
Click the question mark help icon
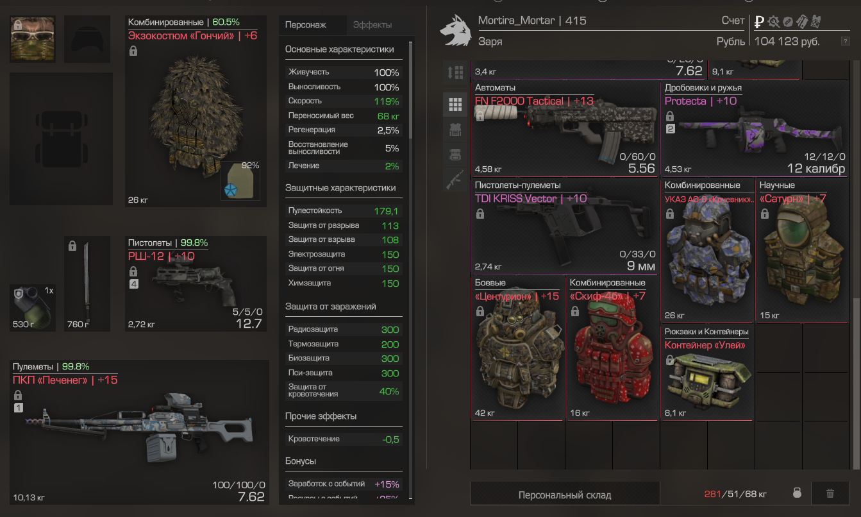point(846,42)
